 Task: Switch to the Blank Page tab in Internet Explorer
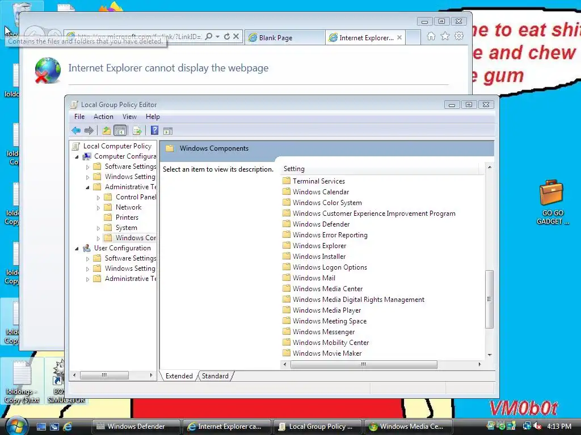pyautogui.click(x=285, y=37)
